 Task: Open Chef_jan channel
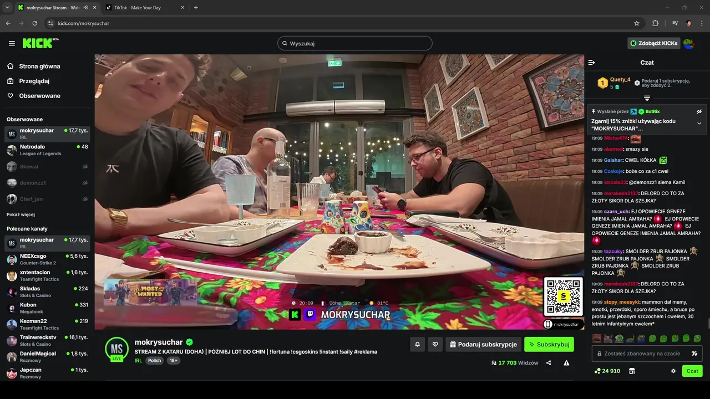pyautogui.click(x=47, y=199)
